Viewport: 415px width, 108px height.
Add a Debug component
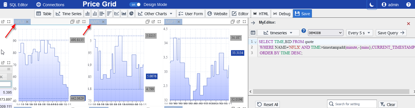pyautogui.click(x=281, y=13)
